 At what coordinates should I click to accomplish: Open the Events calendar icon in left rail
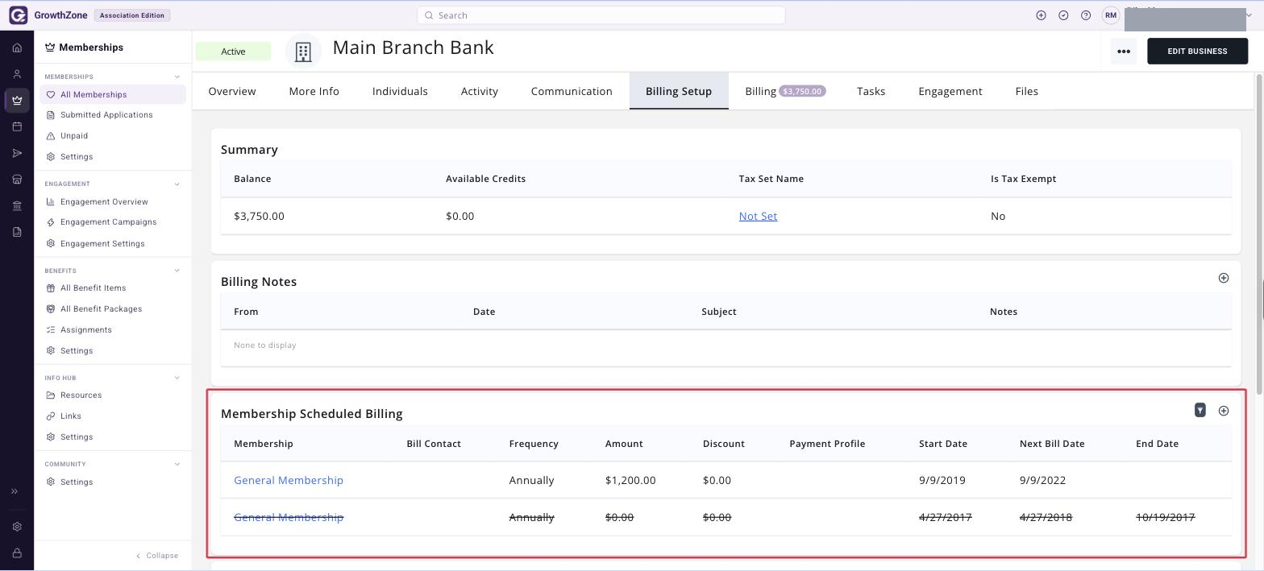[x=17, y=126]
